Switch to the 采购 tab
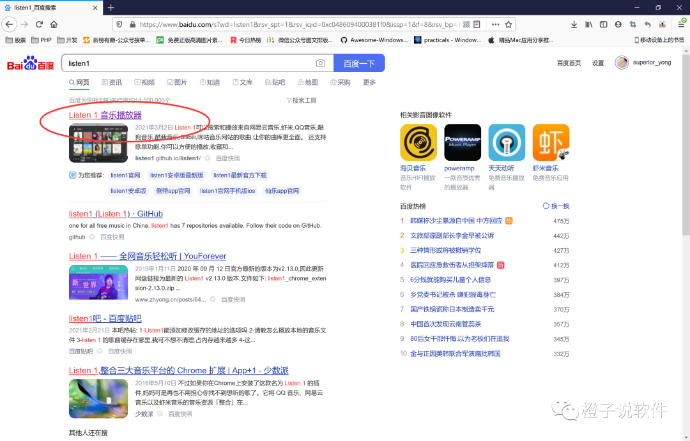This screenshot has height=441, width=690. point(340,82)
